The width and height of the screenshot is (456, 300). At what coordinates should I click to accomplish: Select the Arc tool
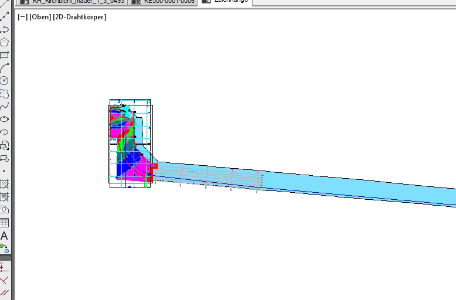(x=4, y=68)
